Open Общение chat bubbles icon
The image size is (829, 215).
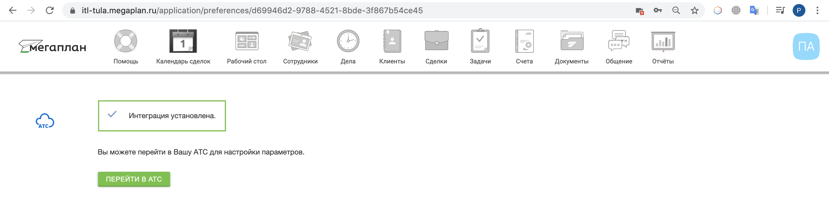tap(619, 41)
